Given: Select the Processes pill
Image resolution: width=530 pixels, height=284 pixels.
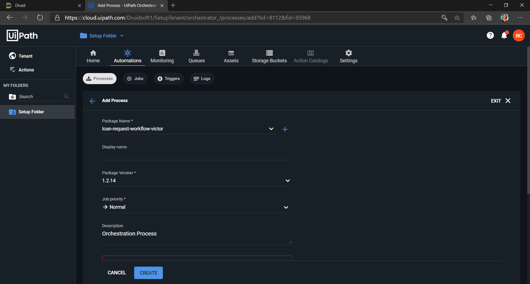Looking at the screenshot, I should [x=100, y=79].
